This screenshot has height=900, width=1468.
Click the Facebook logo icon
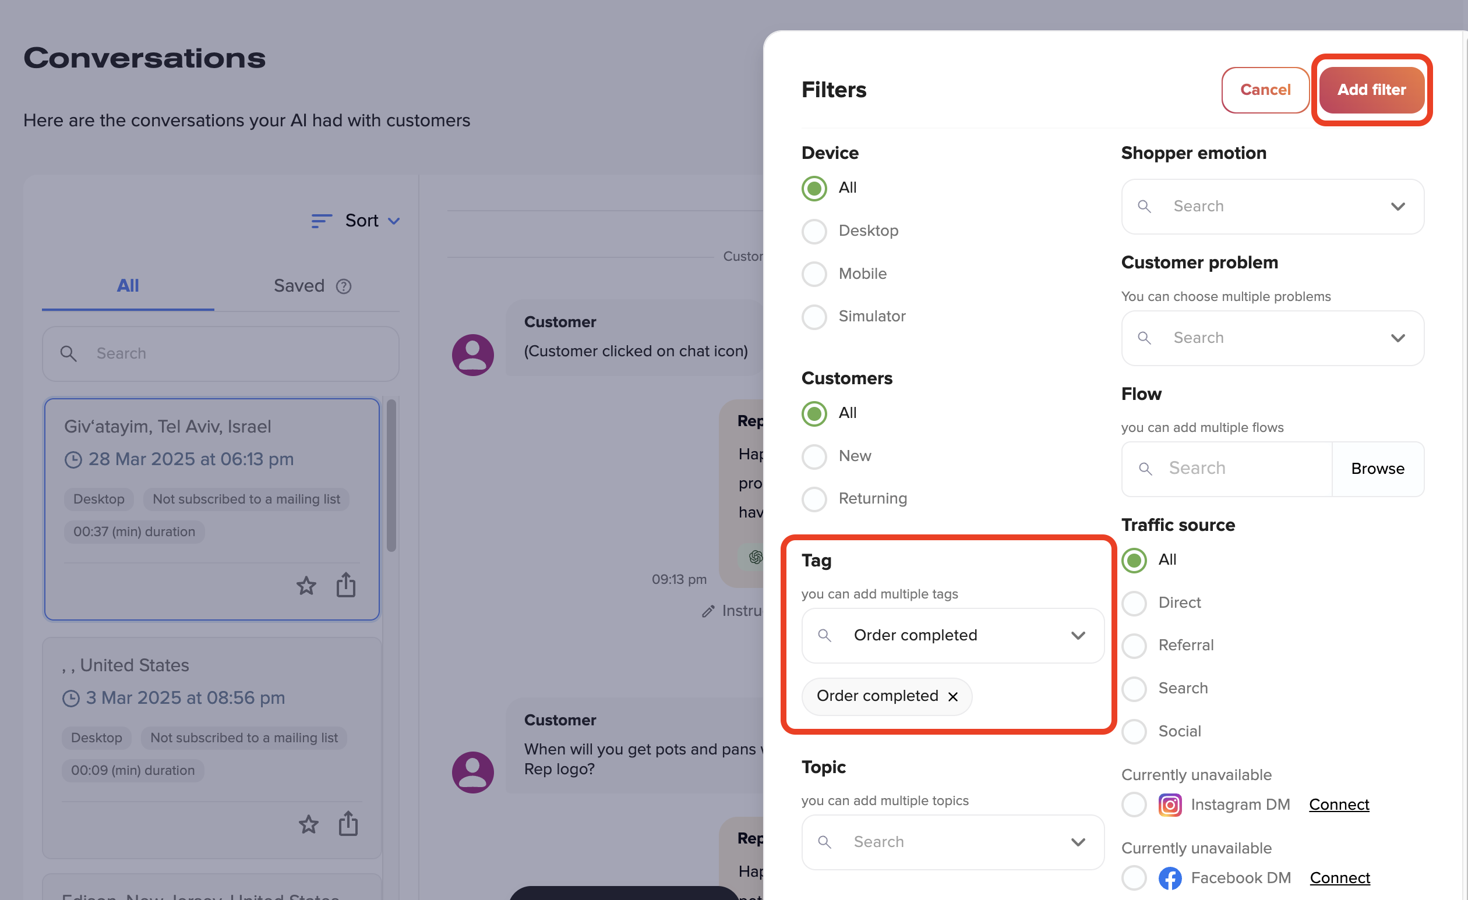point(1170,878)
